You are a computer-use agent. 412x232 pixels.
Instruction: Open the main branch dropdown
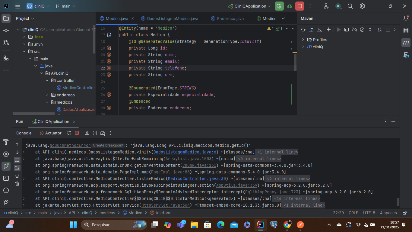click(65, 6)
